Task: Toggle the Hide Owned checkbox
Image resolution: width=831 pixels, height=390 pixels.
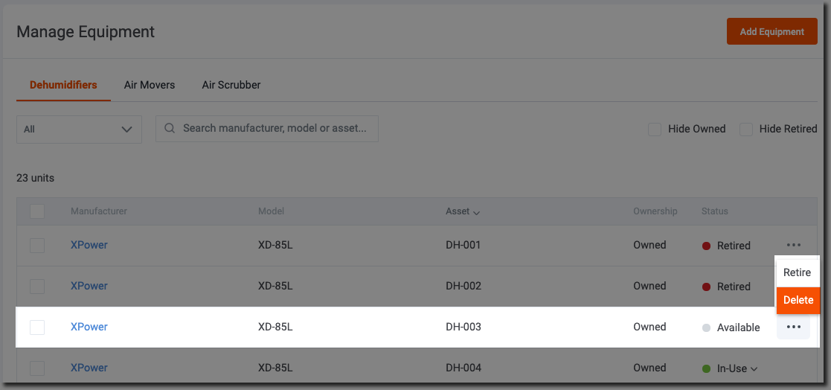Action: click(x=655, y=129)
